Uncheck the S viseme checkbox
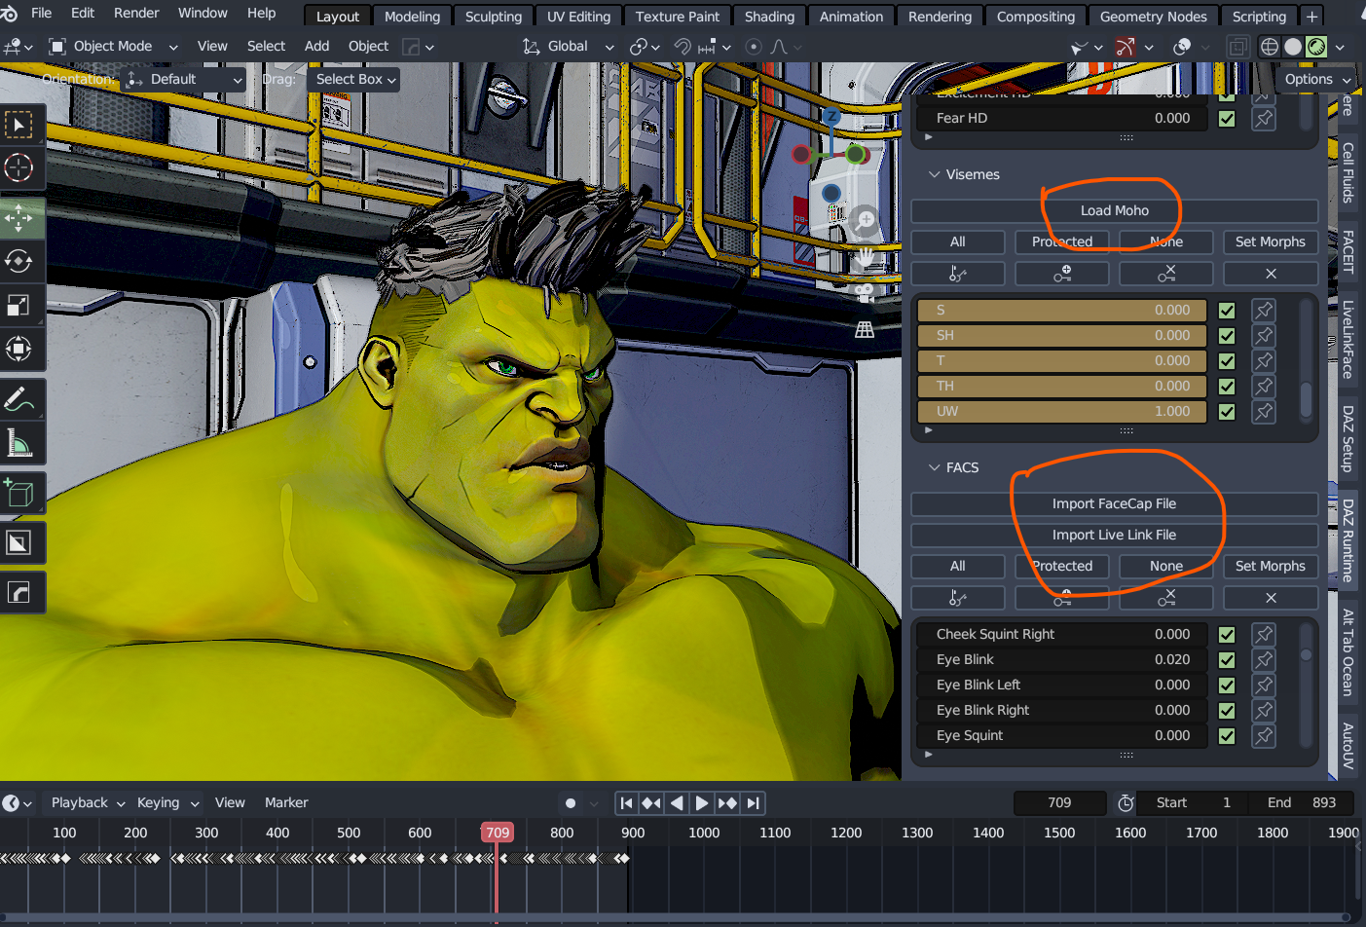Image resolution: width=1366 pixels, height=927 pixels. [x=1227, y=311]
